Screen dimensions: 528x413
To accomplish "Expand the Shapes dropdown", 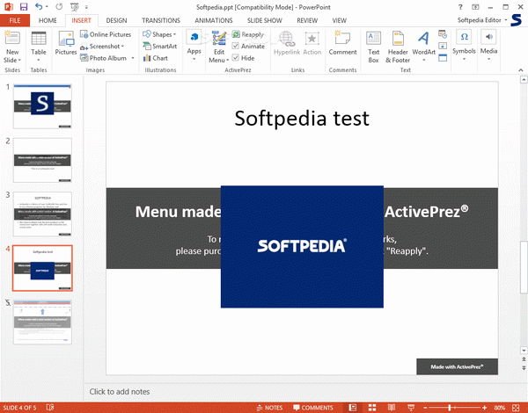I will (x=175, y=34).
